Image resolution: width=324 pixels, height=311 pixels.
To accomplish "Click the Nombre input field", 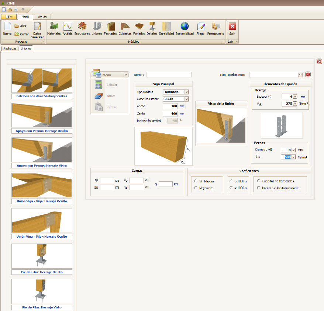I will pos(169,75).
